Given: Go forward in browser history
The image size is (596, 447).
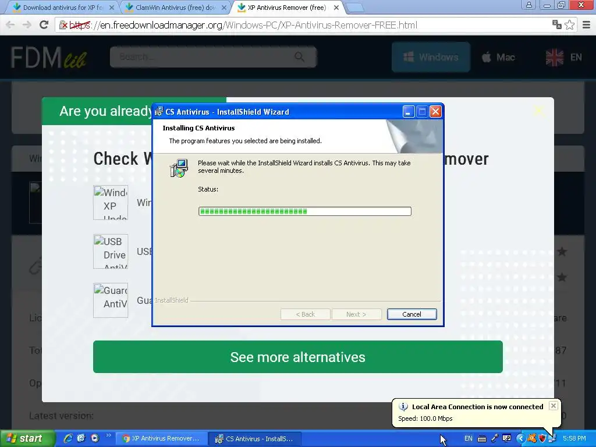Looking at the screenshot, I should [x=27, y=24].
